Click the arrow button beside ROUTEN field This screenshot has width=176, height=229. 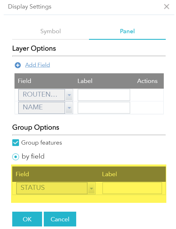click(69, 95)
